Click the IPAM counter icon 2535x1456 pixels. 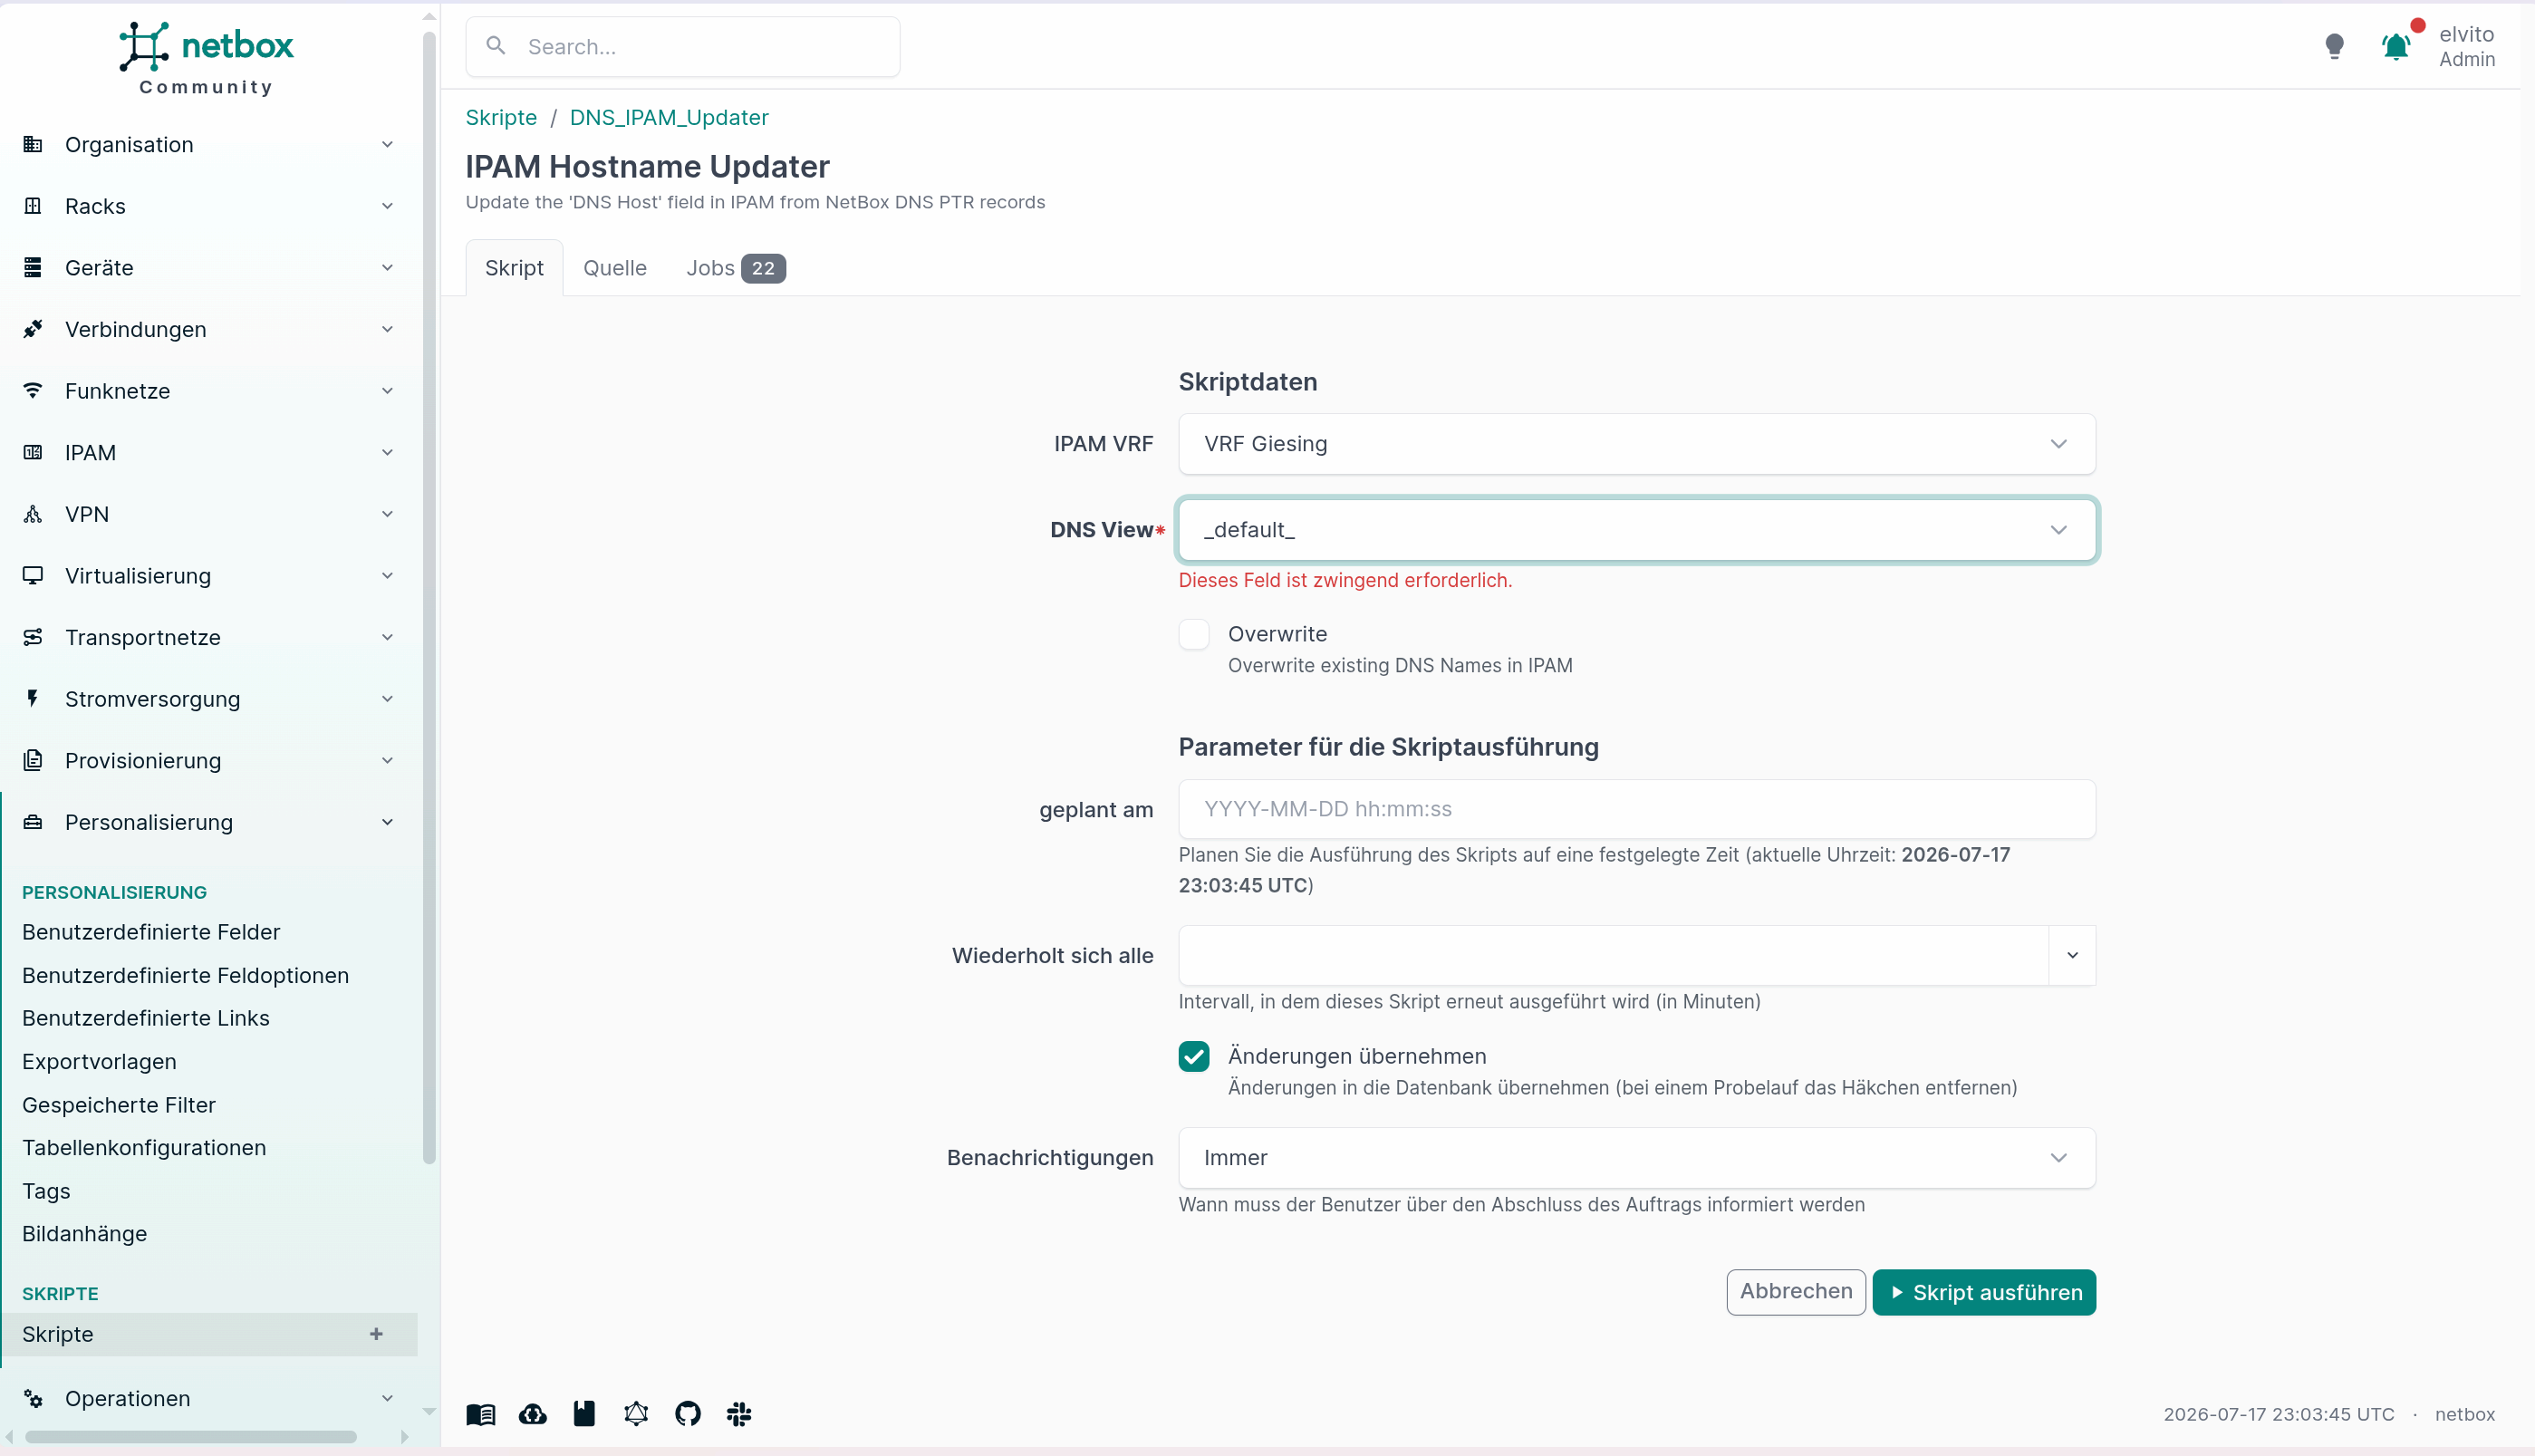click(x=33, y=453)
